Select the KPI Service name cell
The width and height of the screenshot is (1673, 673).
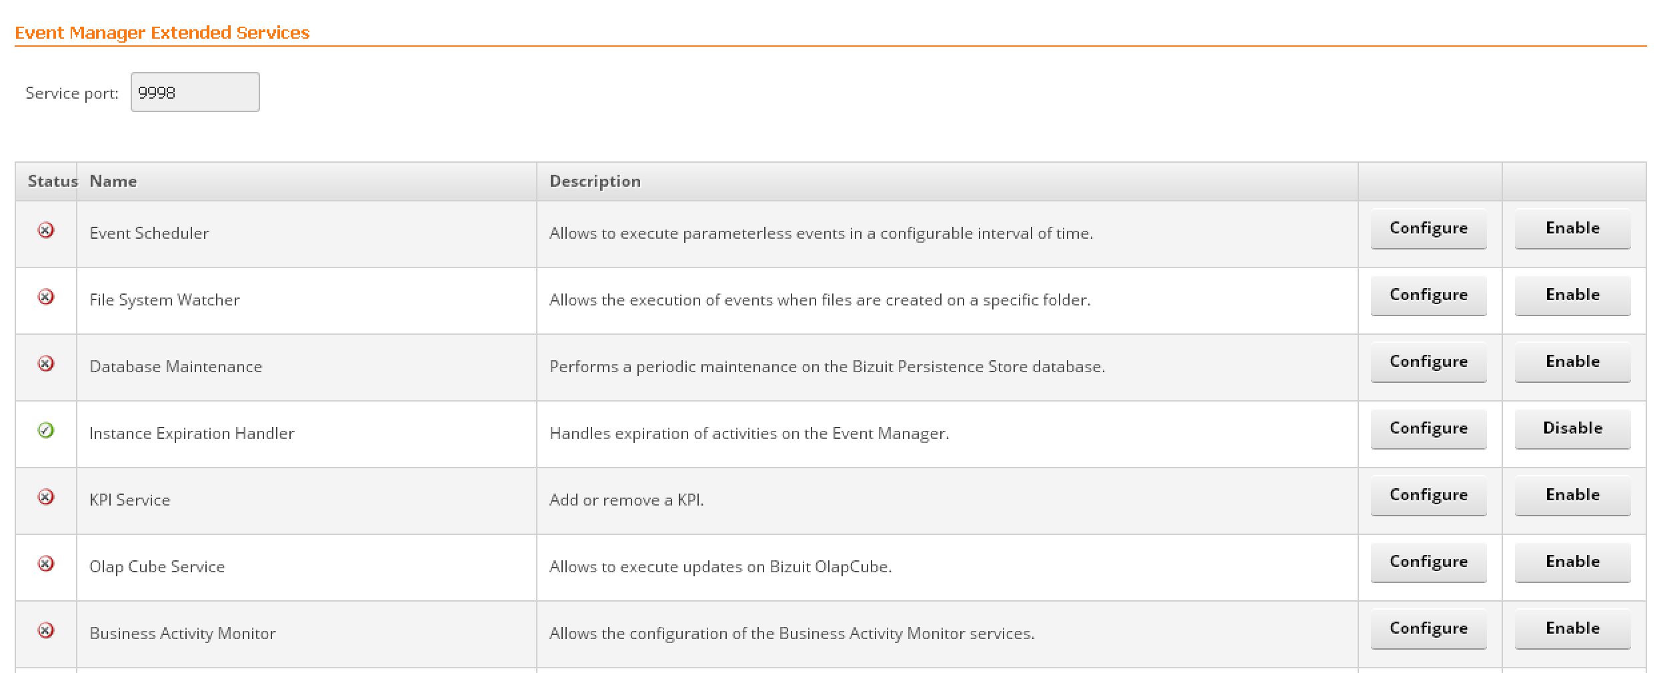[x=307, y=501]
